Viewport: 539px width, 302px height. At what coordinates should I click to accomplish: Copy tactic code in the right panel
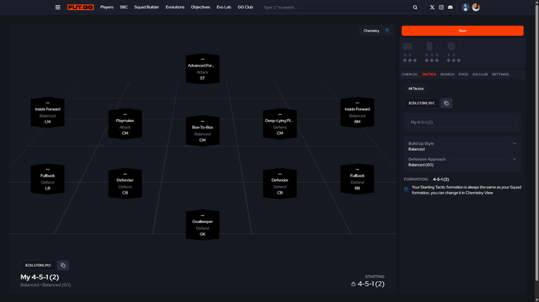pyautogui.click(x=446, y=103)
